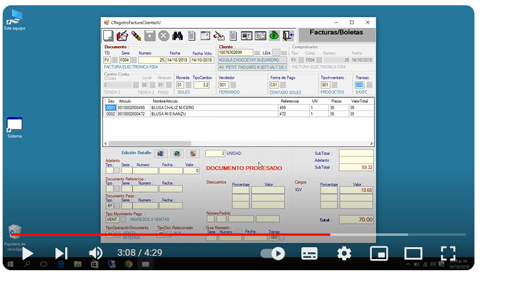Click the green globe Edición Detalle button
This screenshot has width=508, height=284.
pyautogui.click(x=176, y=153)
